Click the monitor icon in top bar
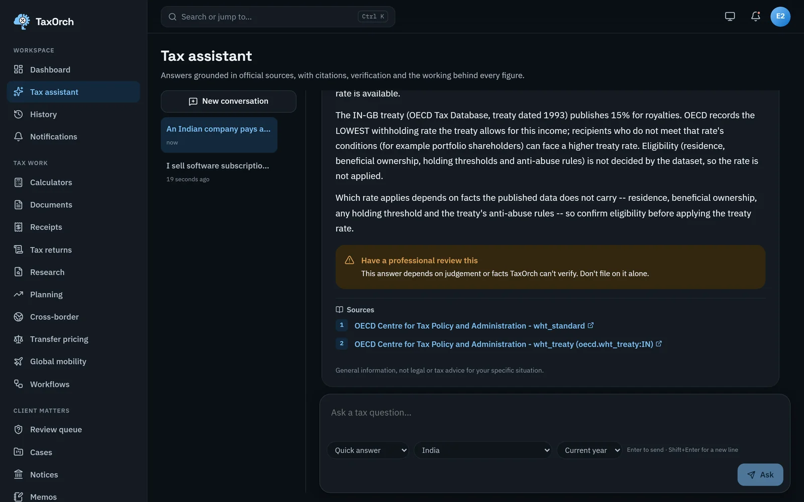Screen dimensions: 804x502 pyautogui.click(x=730, y=17)
